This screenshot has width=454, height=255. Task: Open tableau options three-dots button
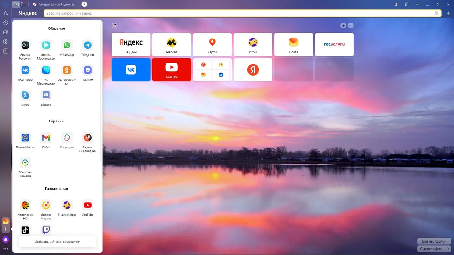coord(351,26)
